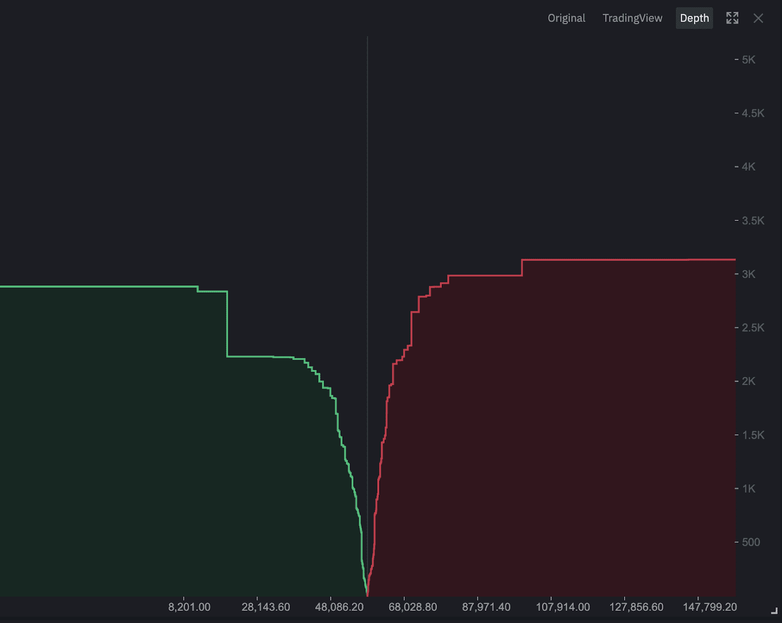The height and width of the screenshot is (623, 782).
Task: Click the 2.5K volume axis label
Action: (x=753, y=328)
